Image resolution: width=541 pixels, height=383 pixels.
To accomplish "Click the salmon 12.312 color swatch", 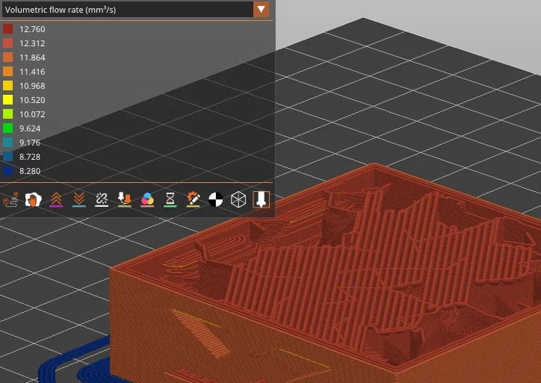I will tap(8, 43).
